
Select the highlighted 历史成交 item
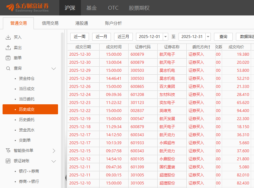point(30,109)
